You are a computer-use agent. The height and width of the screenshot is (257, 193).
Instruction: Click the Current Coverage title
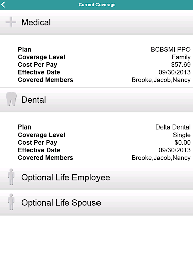[97, 5]
